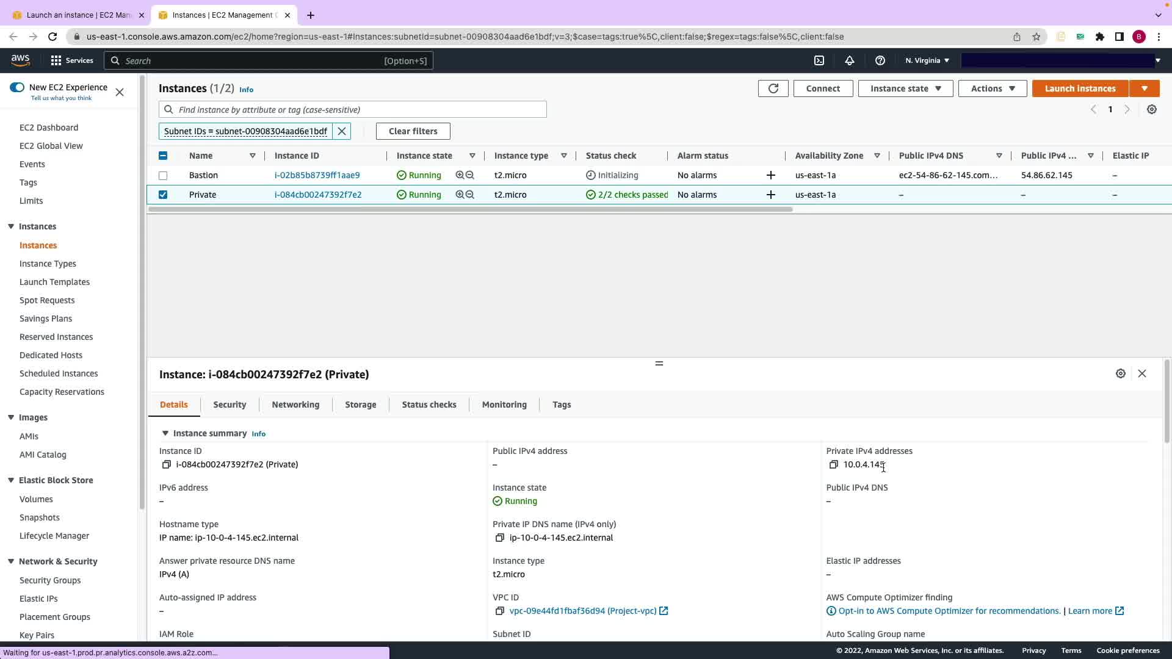Copy the private IPv4 address 10.0.4.145

(x=833, y=464)
